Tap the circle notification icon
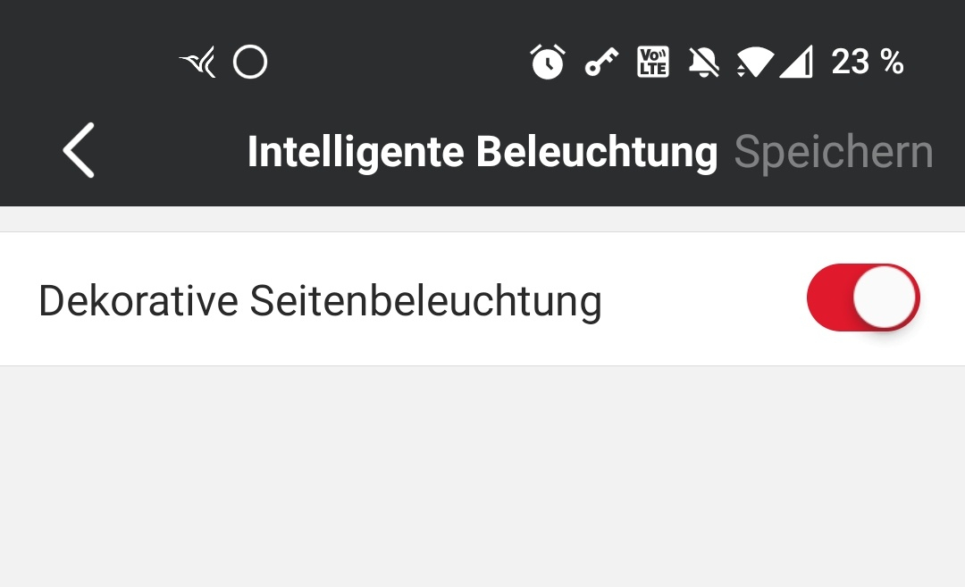This screenshot has width=965, height=587. click(x=250, y=63)
